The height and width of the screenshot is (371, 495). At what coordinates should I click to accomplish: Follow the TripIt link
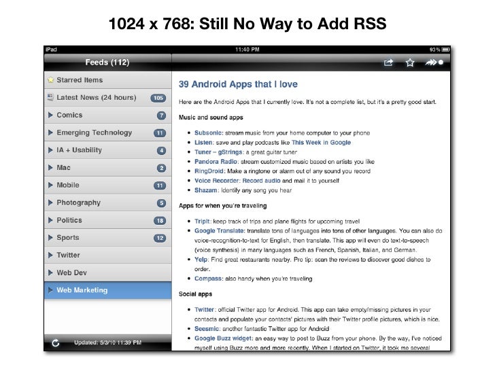click(x=202, y=222)
